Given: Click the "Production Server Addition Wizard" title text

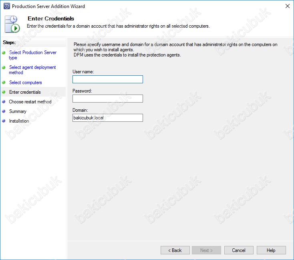Looking at the screenshot, I should click(48, 6).
